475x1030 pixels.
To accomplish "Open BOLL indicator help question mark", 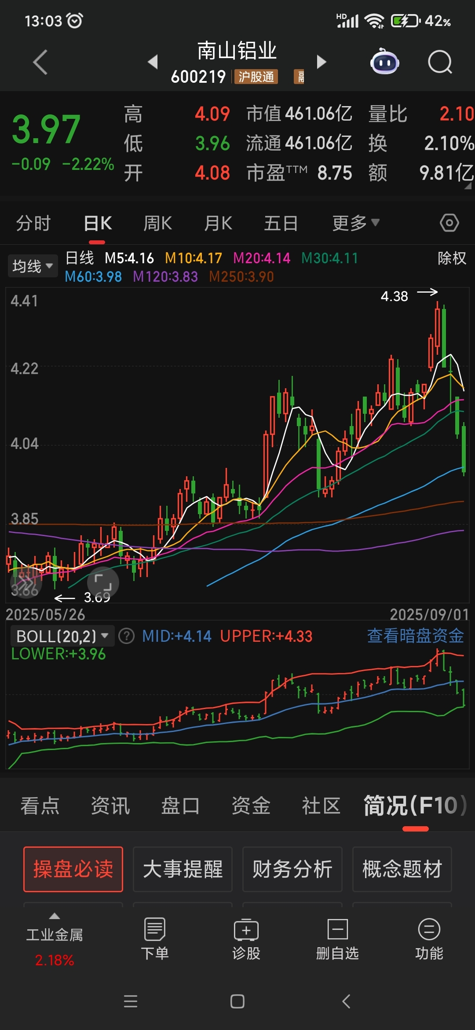I will tap(127, 636).
